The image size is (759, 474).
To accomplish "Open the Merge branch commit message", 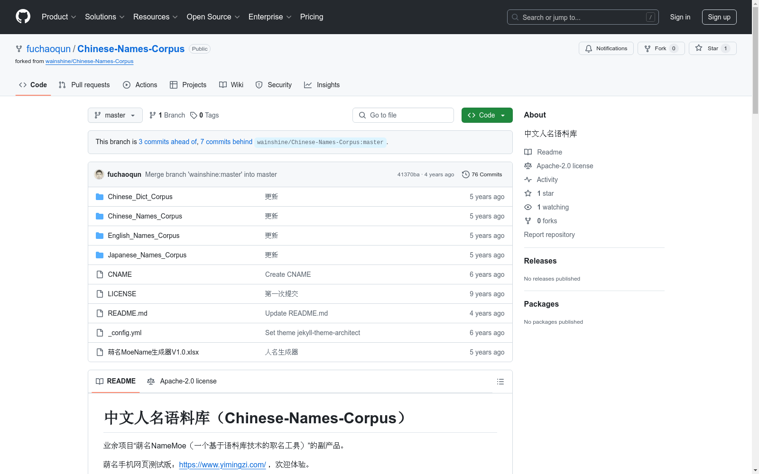I will [211, 174].
